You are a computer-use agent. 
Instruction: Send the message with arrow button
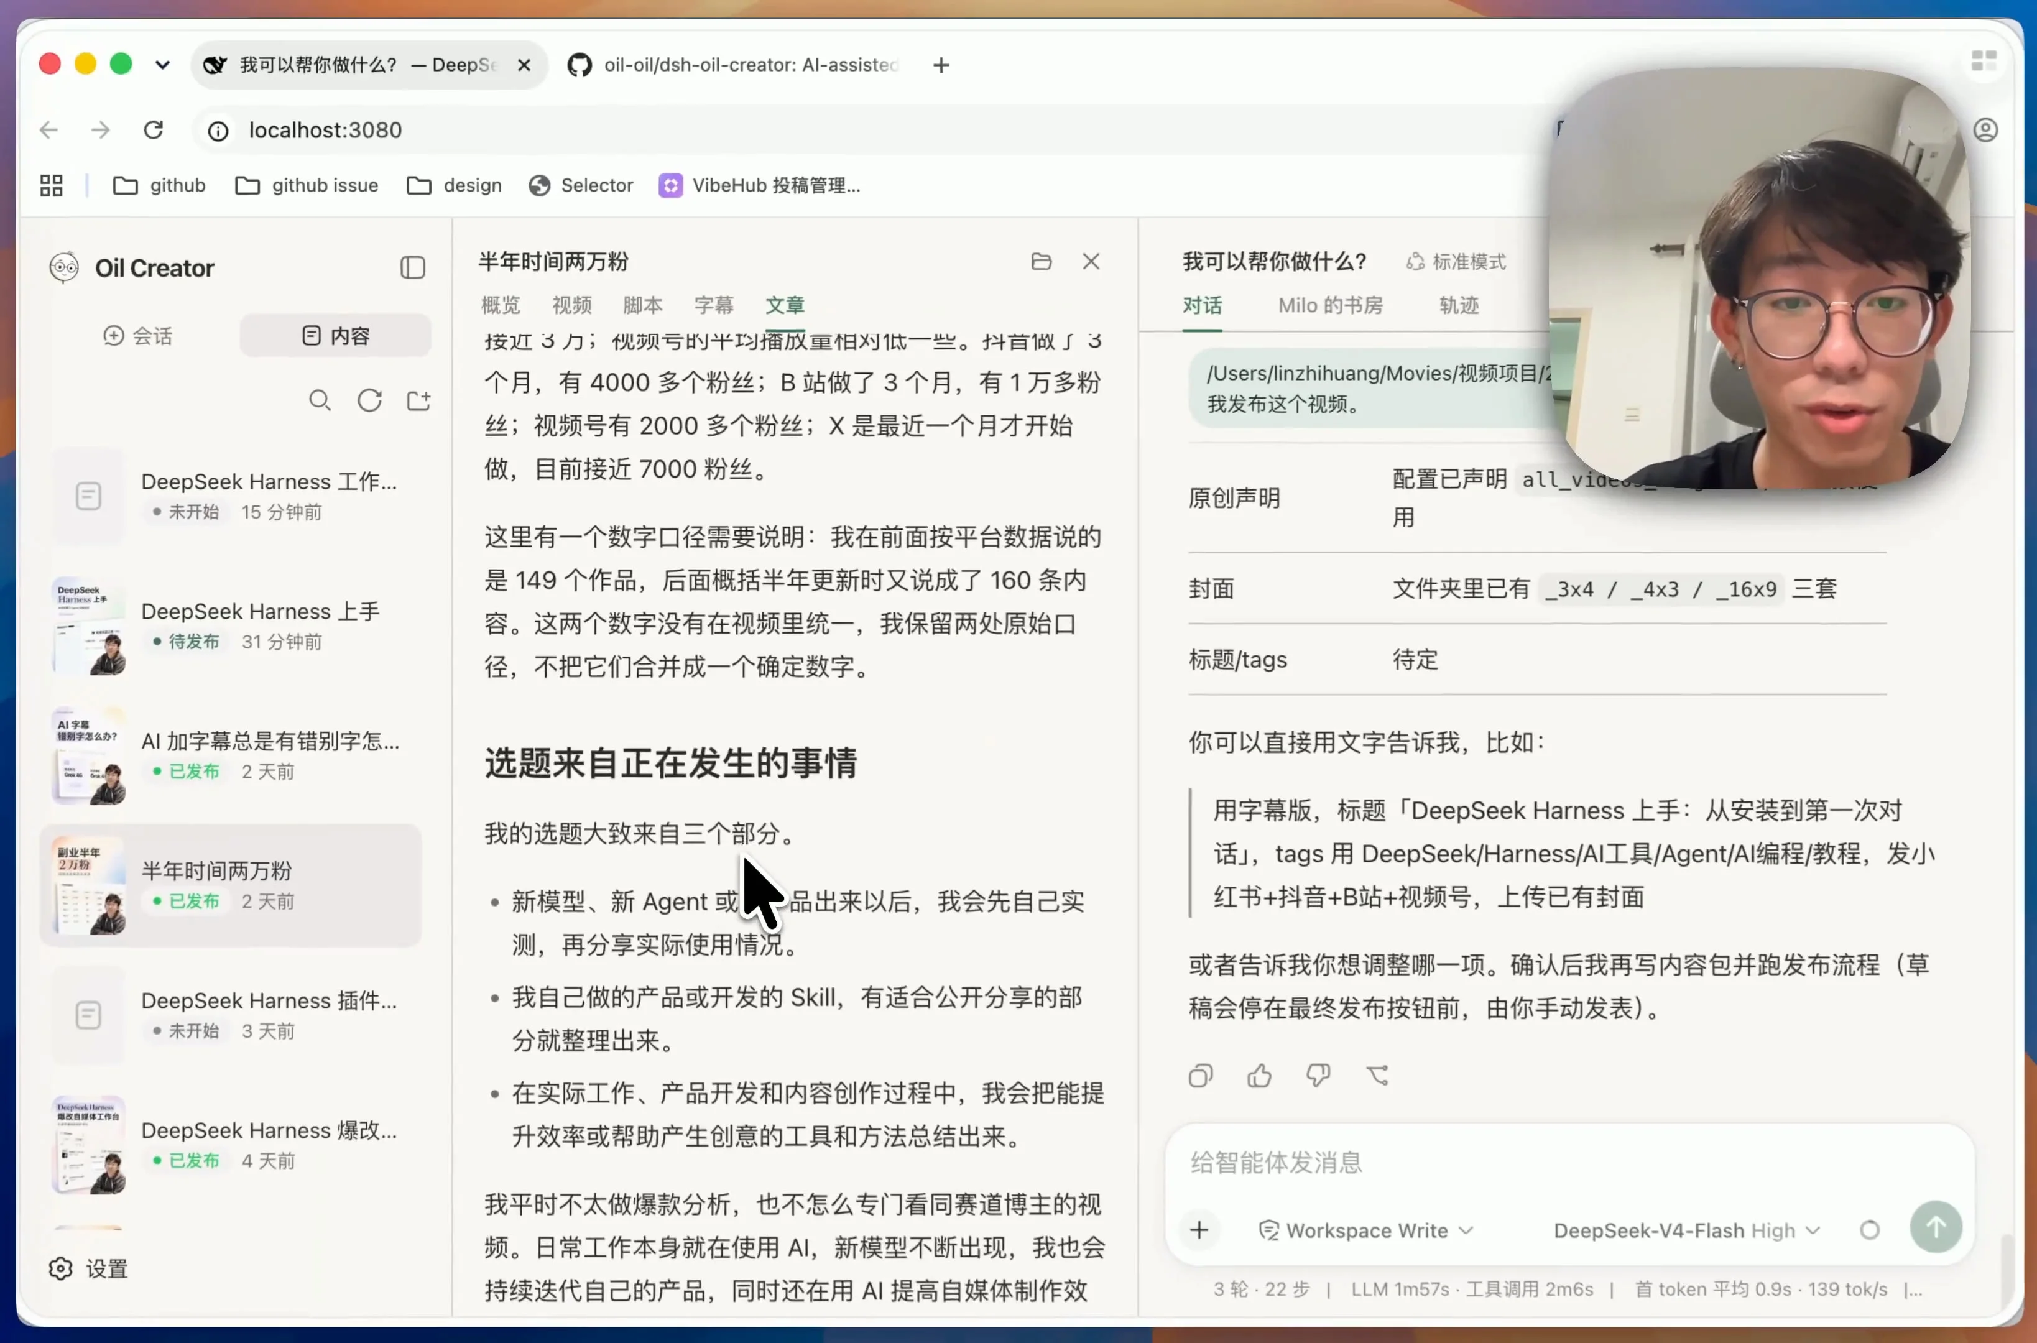tap(1936, 1227)
